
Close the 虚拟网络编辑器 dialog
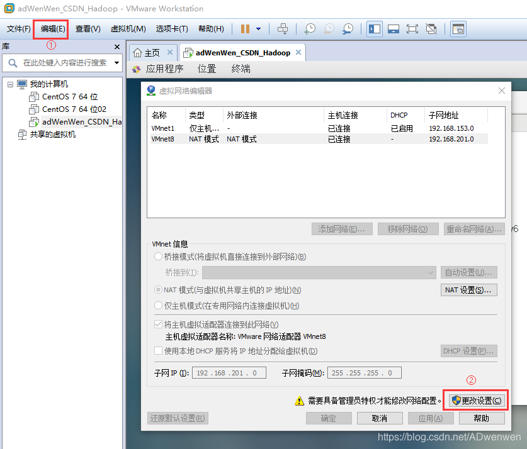(501, 91)
